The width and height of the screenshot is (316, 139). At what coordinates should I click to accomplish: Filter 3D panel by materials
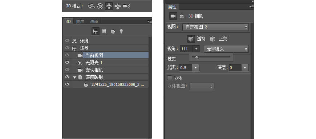(x=113, y=31)
